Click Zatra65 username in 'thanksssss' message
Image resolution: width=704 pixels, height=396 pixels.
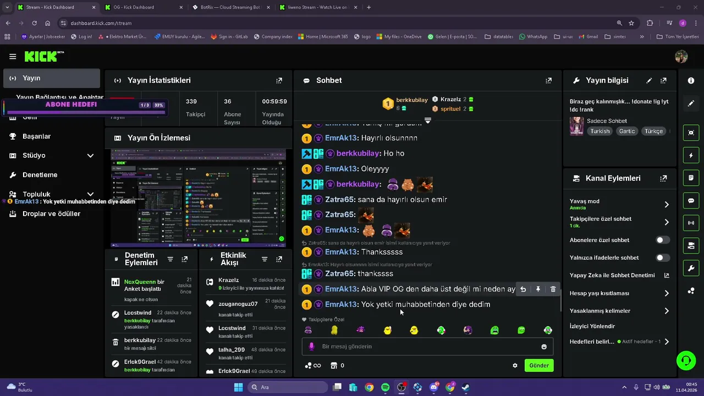tap(340, 273)
